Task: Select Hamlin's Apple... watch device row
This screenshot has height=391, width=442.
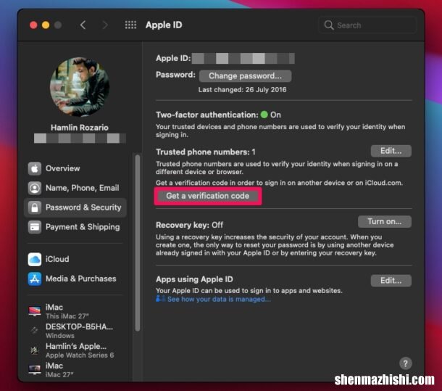Action: [x=75, y=350]
